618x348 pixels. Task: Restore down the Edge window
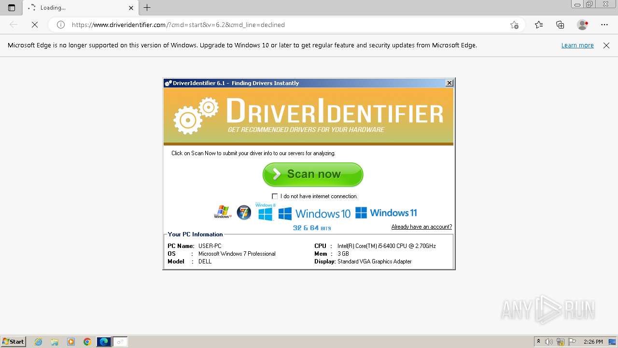pyautogui.click(x=590, y=4)
